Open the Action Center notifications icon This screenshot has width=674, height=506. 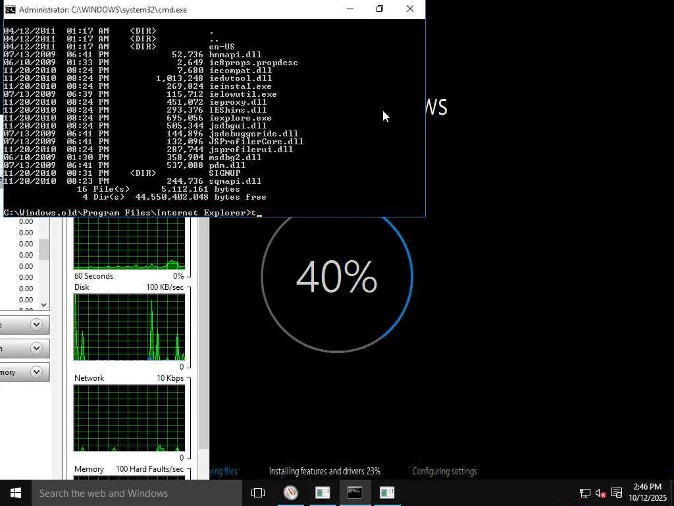[x=617, y=493]
